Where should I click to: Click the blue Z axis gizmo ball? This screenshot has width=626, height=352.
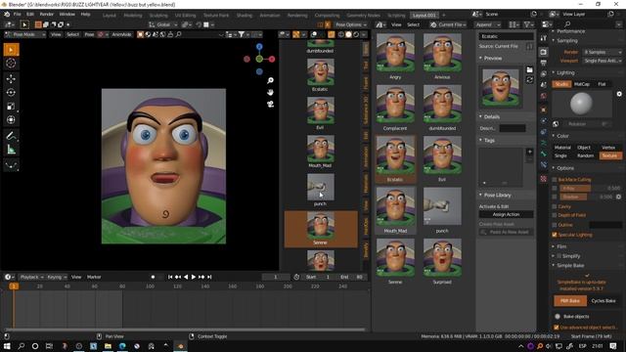click(x=259, y=47)
